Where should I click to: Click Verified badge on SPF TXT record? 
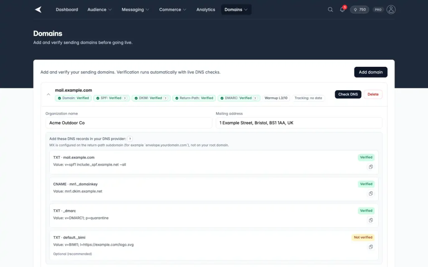click(x=366, y=157)
